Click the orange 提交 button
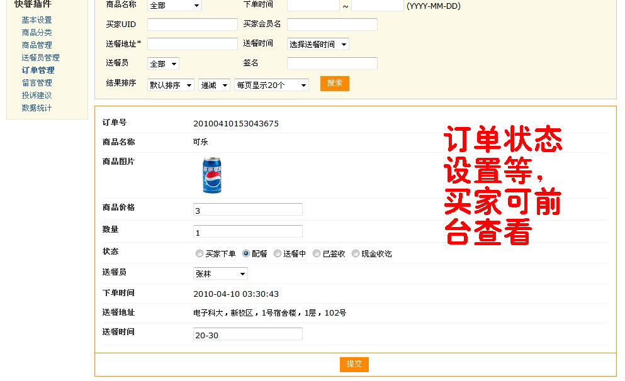The width and height of the screenshot is (625, 381). click(x=354, y=364)
